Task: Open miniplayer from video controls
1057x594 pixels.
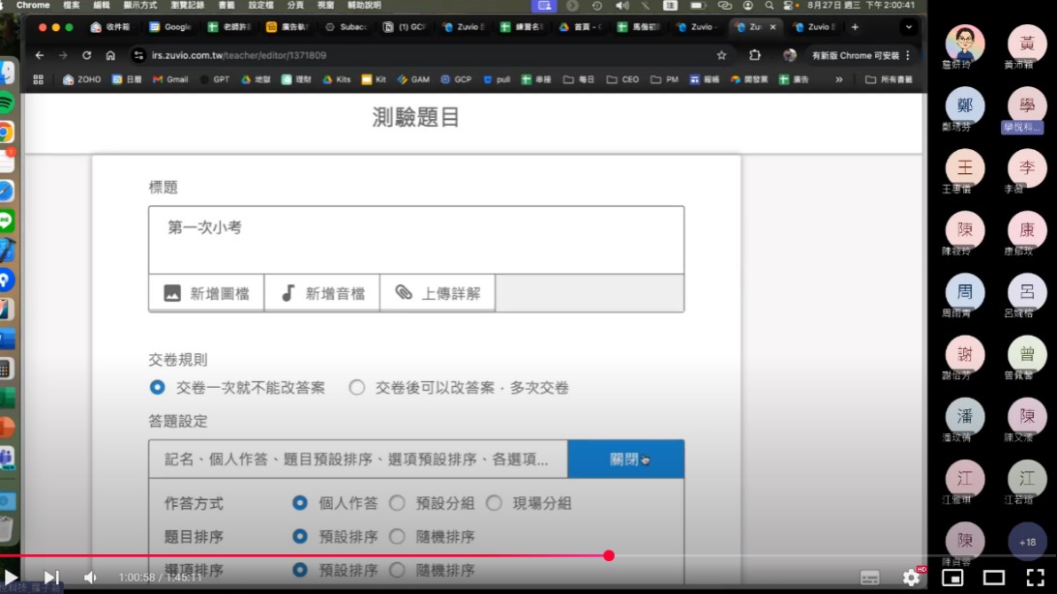Action: click(x=952, y=578)
